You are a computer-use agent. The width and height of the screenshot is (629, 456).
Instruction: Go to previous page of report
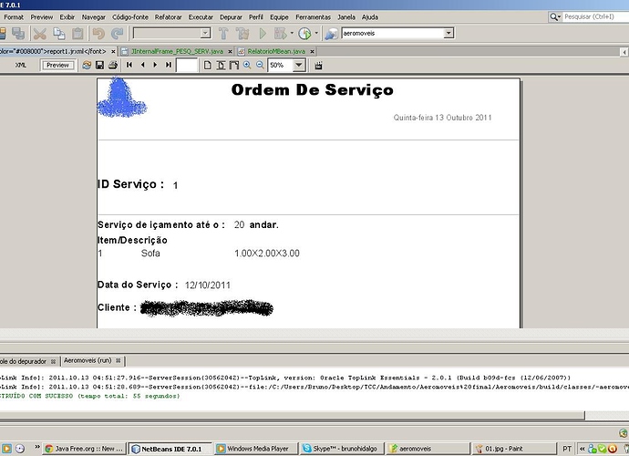pyautogui.click(x=143, y=65)
